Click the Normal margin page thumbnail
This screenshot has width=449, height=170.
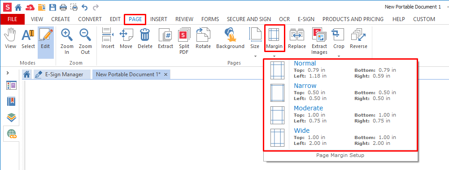(x=278, y=70)
